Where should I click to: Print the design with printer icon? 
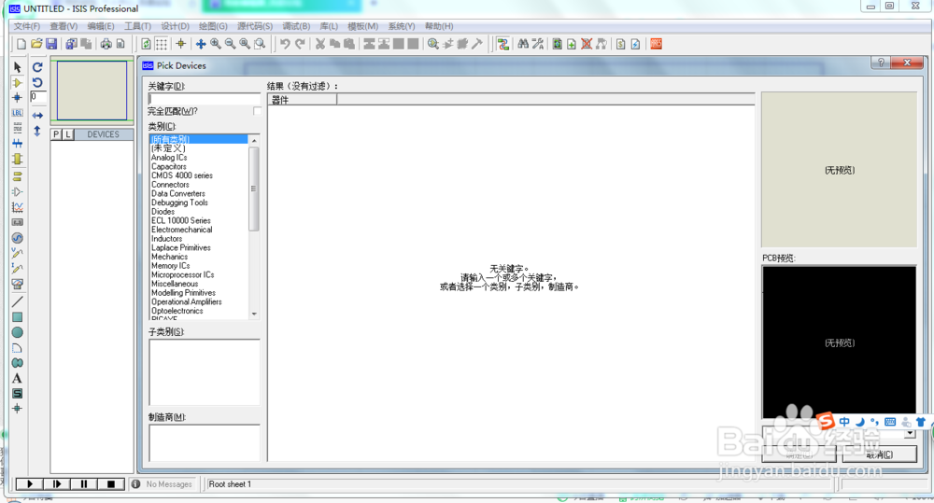(x=106, y=44)
